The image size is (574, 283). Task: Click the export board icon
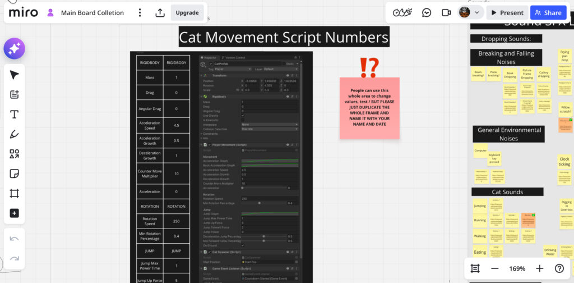tap(160, 13)
